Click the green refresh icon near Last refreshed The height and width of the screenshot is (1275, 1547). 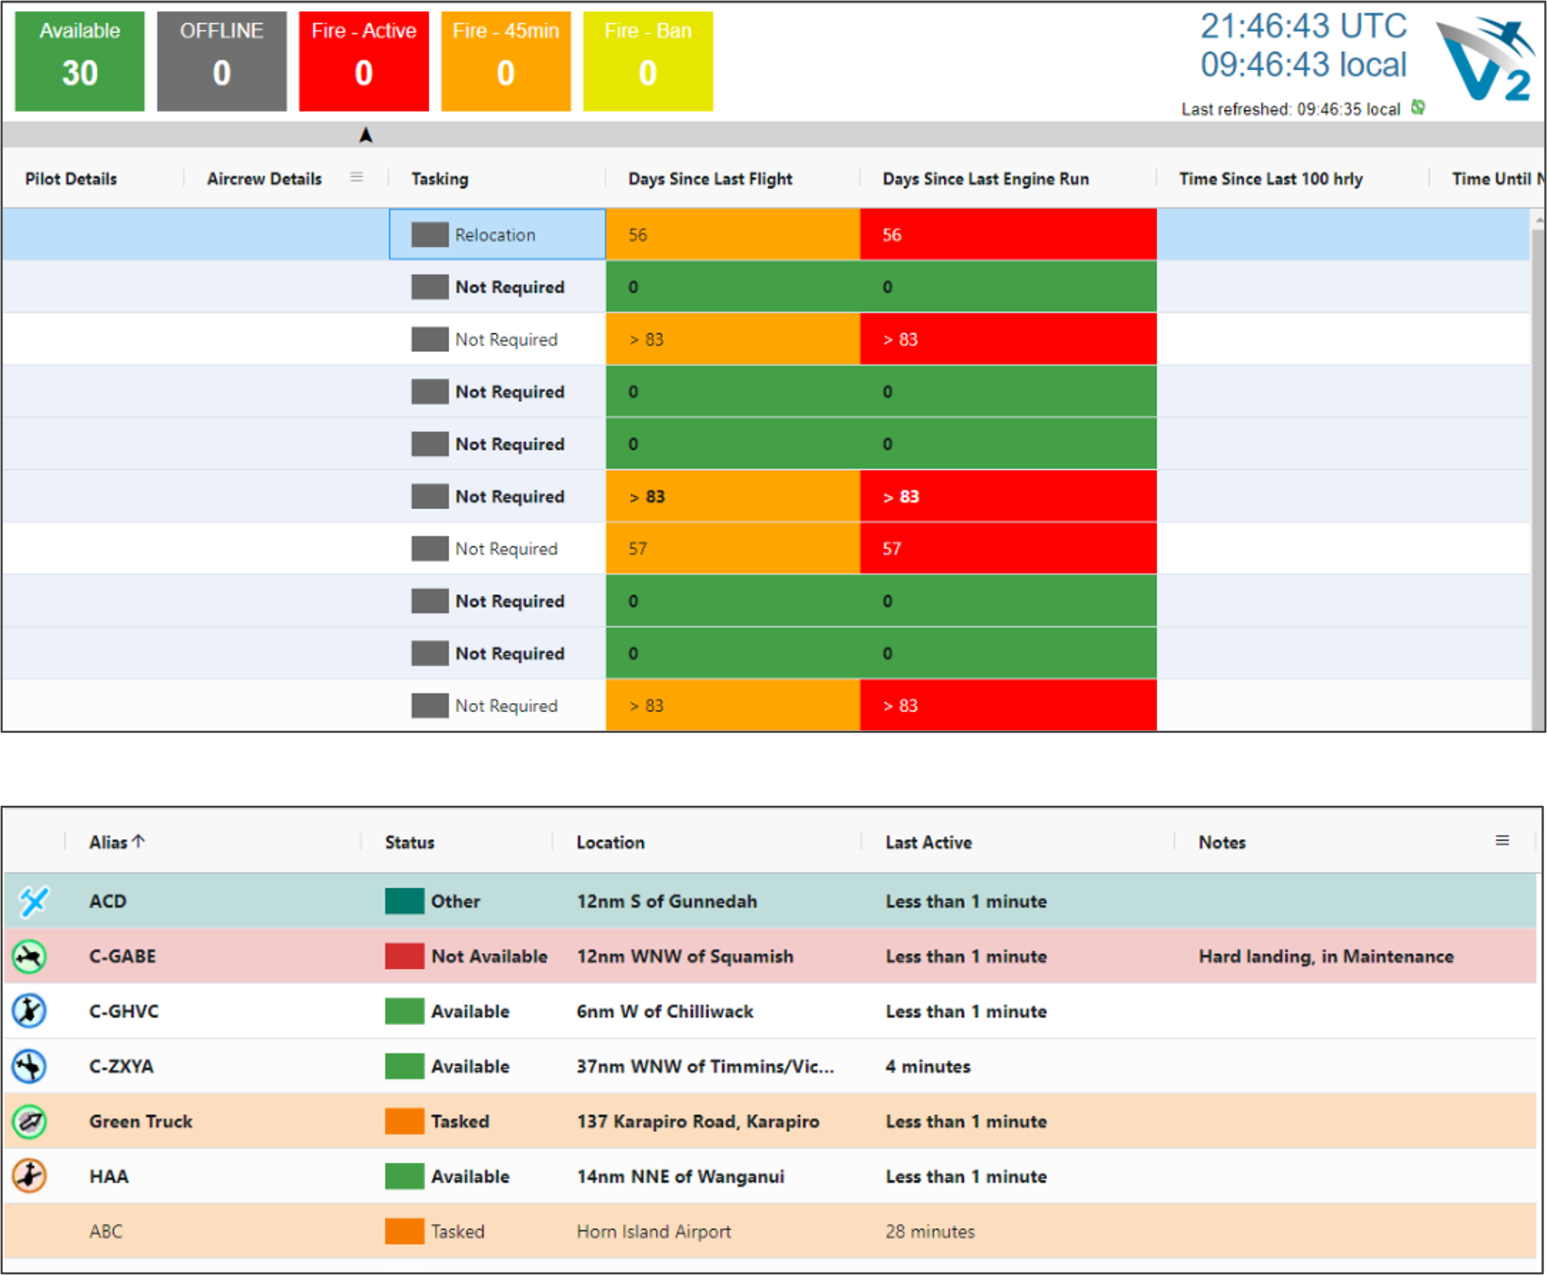click(x=1418, y=108)
